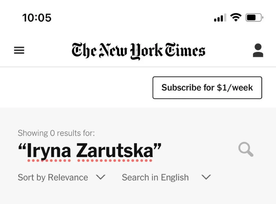Open the hamburger navigation menu
The width and height of the screenshot is (276, 204).
click(19, 50)
